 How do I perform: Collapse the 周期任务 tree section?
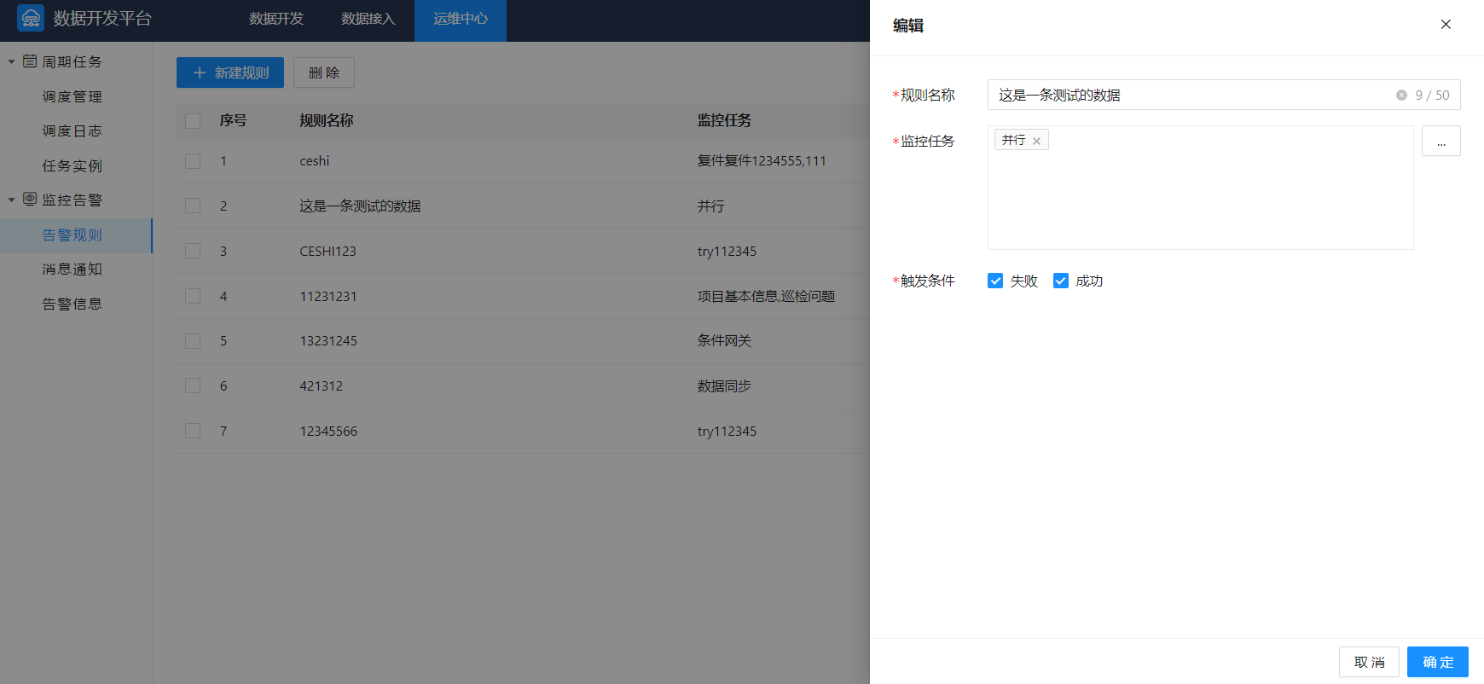point(12,62)
